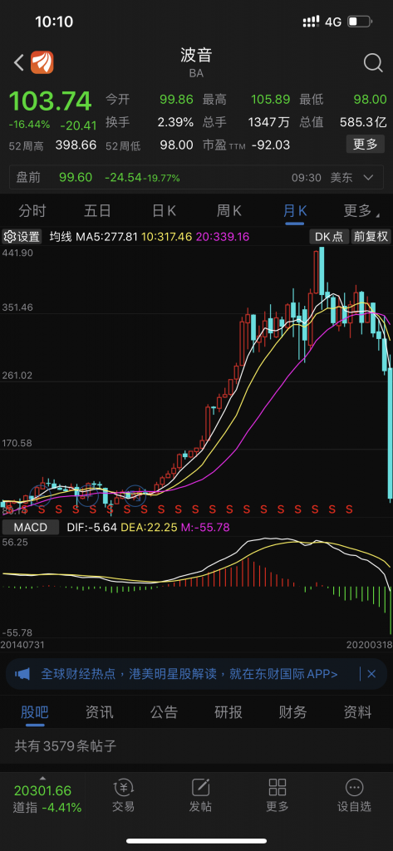Tap the 更多 quote details button
Screen dimensions: 393x851
366,145
